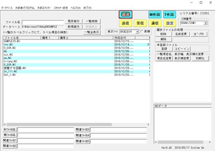The width and height of the screenshot is (215, 151).
Task: Select the Out_1.NC file row
Action: (x=77, y=75)
